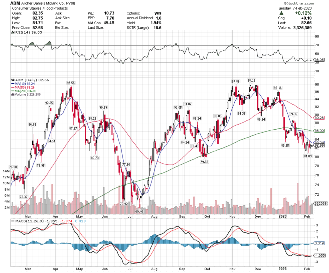Click the 97.55 April peak price label

[71, 83]
